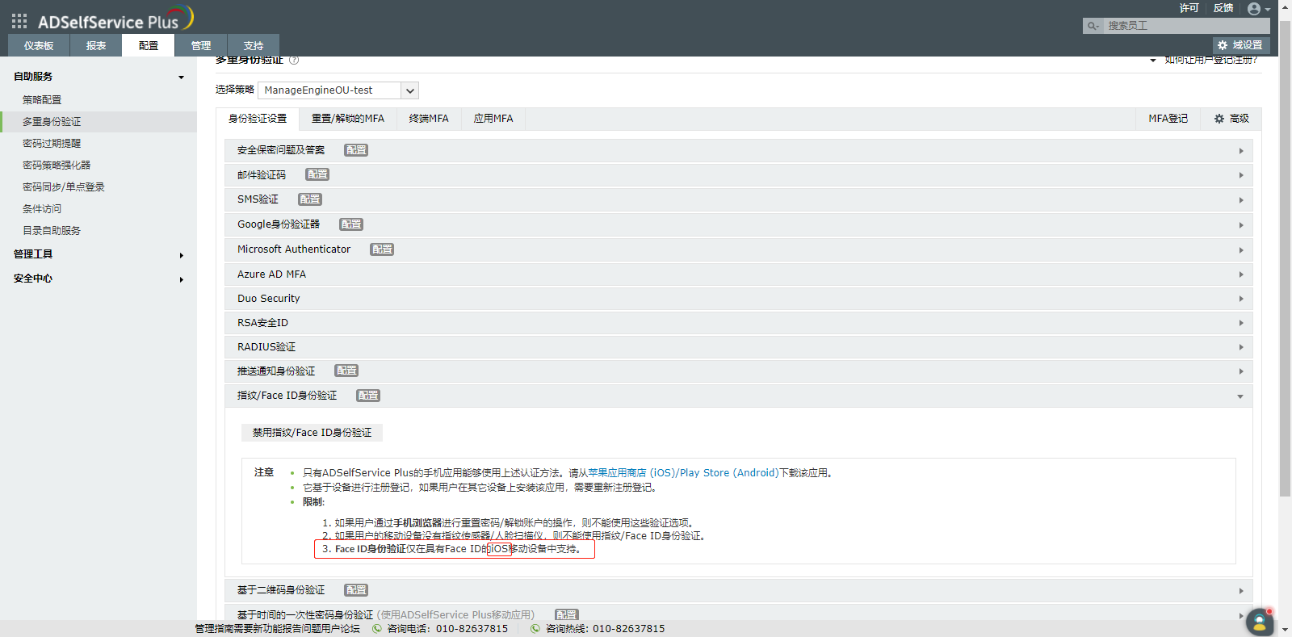
Task: Click the ADSelfService Plus logo
Action: point(115,19)
